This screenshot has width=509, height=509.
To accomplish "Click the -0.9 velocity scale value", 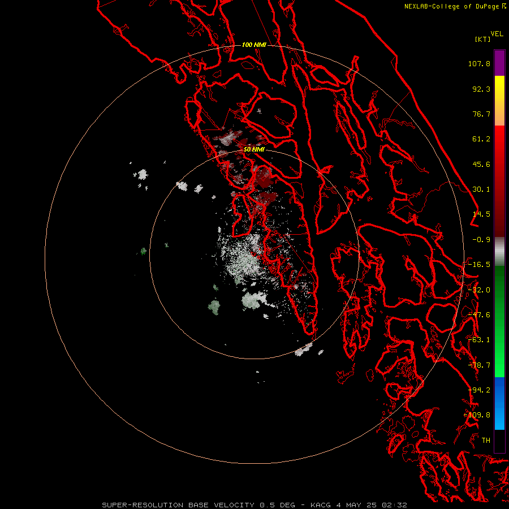I will 481,240.
